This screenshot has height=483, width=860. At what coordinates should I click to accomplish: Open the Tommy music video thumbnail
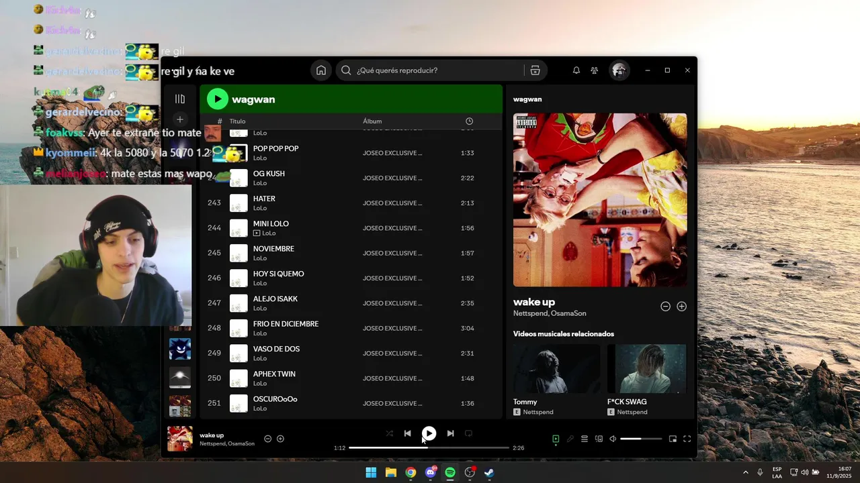[556, 369]
